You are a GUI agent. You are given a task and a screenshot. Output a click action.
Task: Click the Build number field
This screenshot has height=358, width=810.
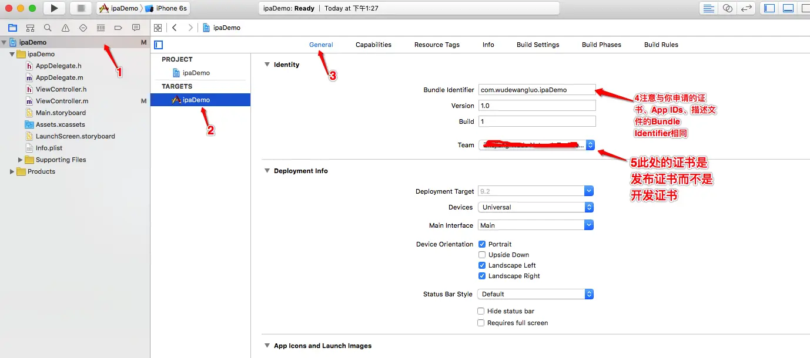[537, 121]
